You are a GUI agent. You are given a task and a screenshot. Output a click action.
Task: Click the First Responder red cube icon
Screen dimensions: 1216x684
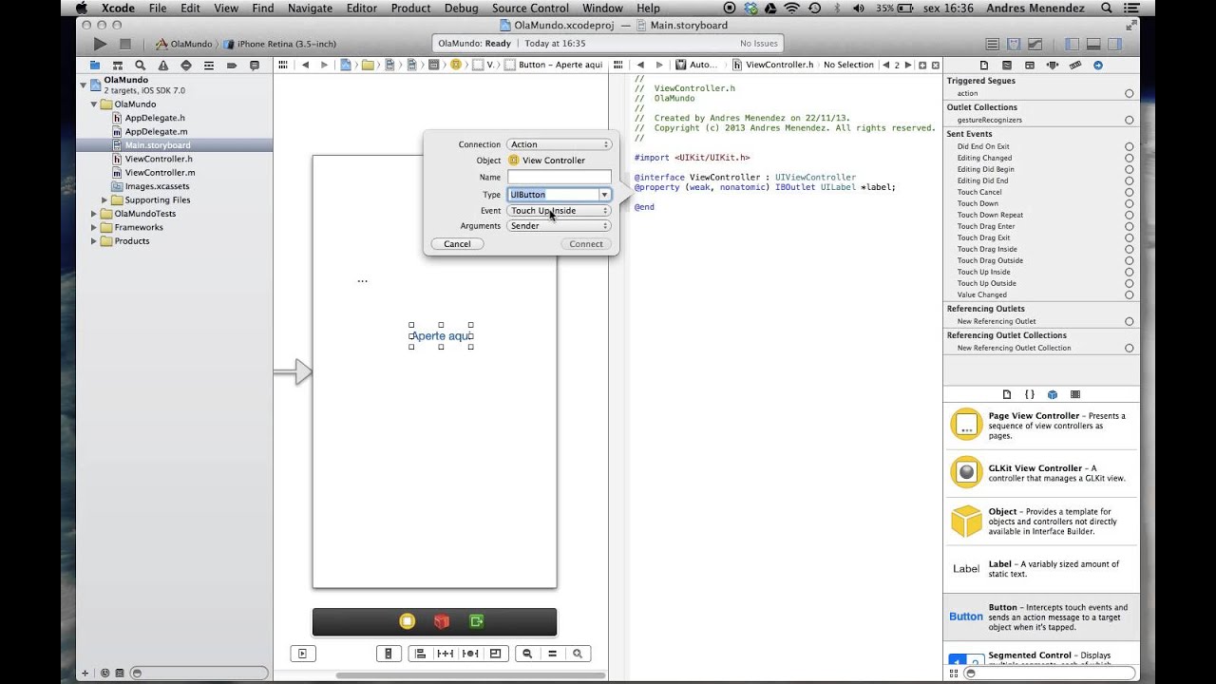[x=441, y=621]
